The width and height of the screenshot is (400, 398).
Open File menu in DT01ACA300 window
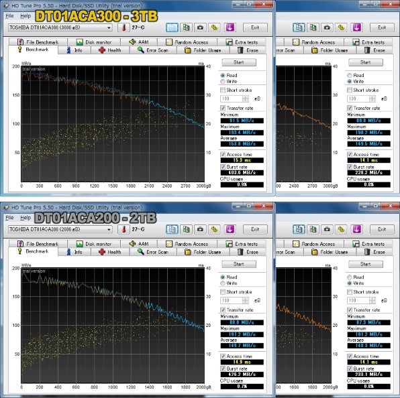pyautogui.click(x=9, y=16)
